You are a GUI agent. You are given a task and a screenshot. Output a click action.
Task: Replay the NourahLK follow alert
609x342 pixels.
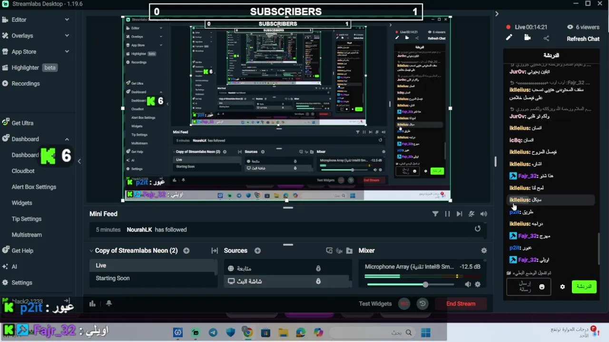(x=478, y=229)
